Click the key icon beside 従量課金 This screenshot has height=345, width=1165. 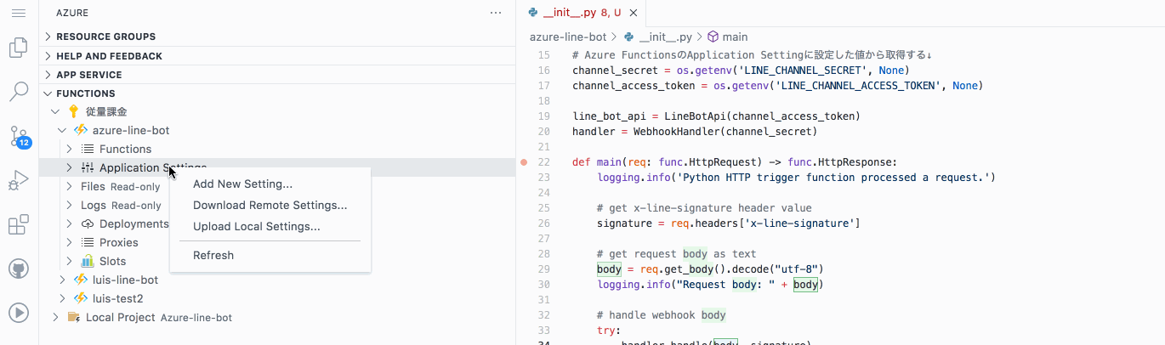coord(73,111)
